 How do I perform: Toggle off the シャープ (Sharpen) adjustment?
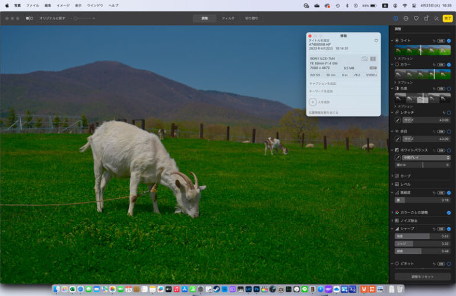[x=448, y=228]
